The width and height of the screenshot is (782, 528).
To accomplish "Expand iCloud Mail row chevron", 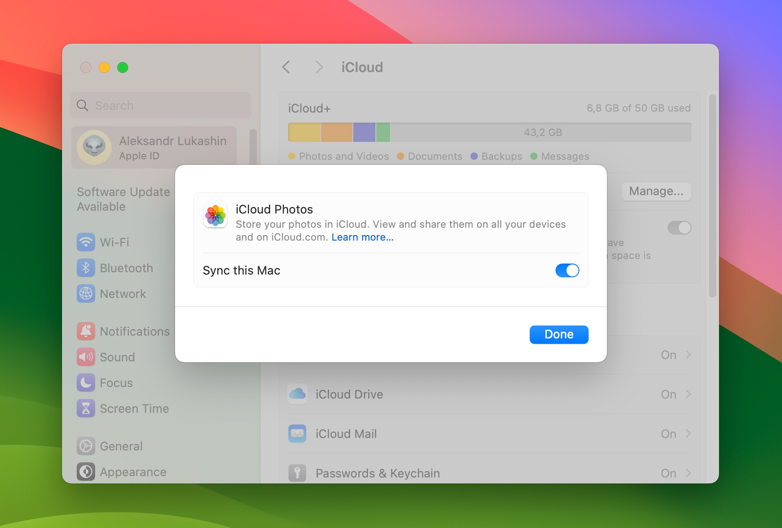I will point(688,434).
